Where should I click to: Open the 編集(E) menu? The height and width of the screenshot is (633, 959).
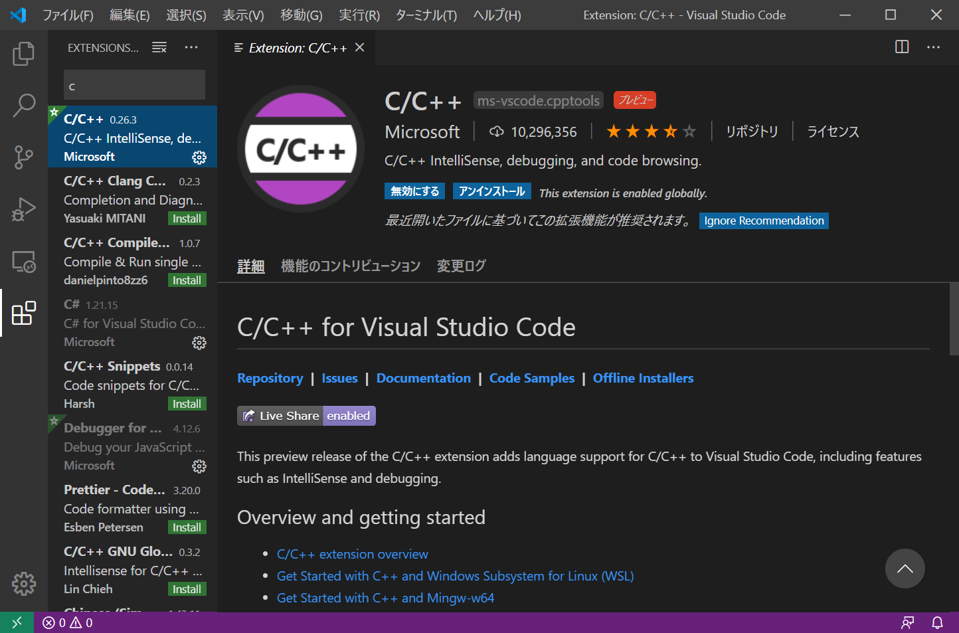130,15
